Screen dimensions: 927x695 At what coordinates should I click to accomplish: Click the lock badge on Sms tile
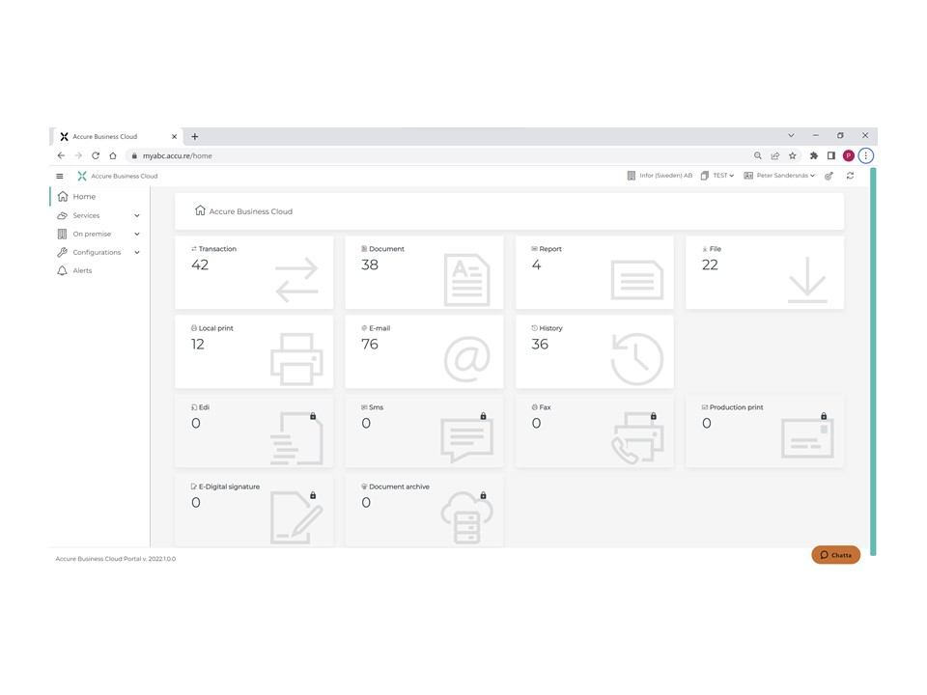482,415
